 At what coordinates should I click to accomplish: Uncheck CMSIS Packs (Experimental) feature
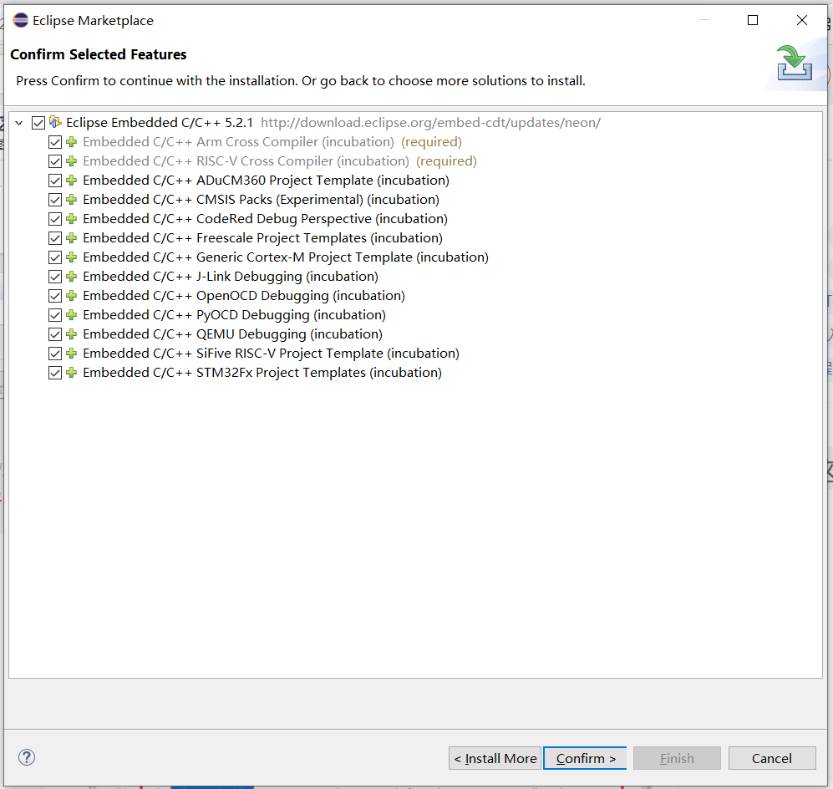tap(54, 200)
